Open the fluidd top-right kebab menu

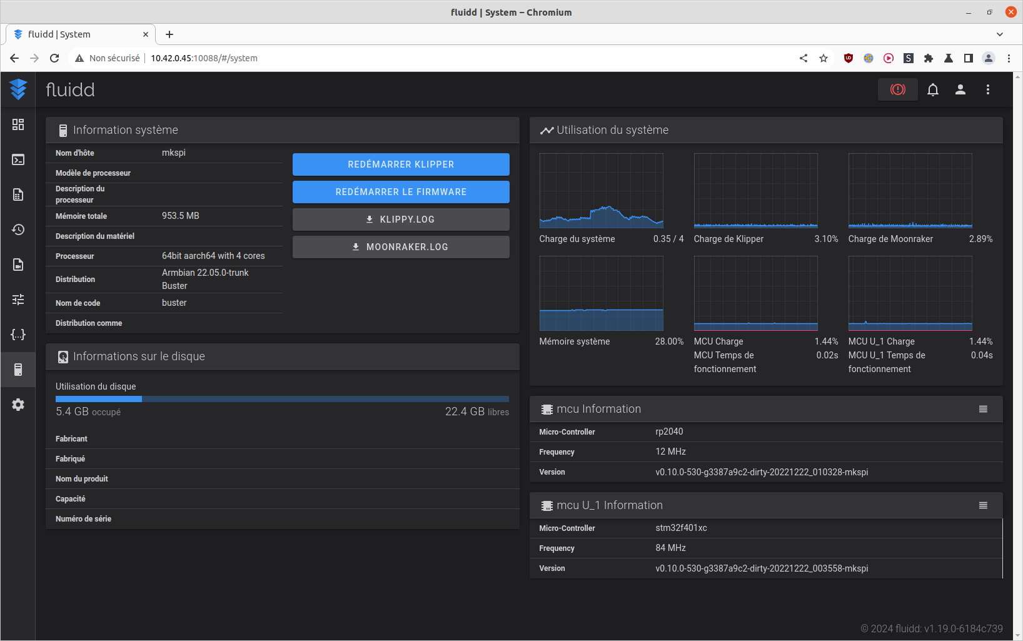click(x=987, y=90)
